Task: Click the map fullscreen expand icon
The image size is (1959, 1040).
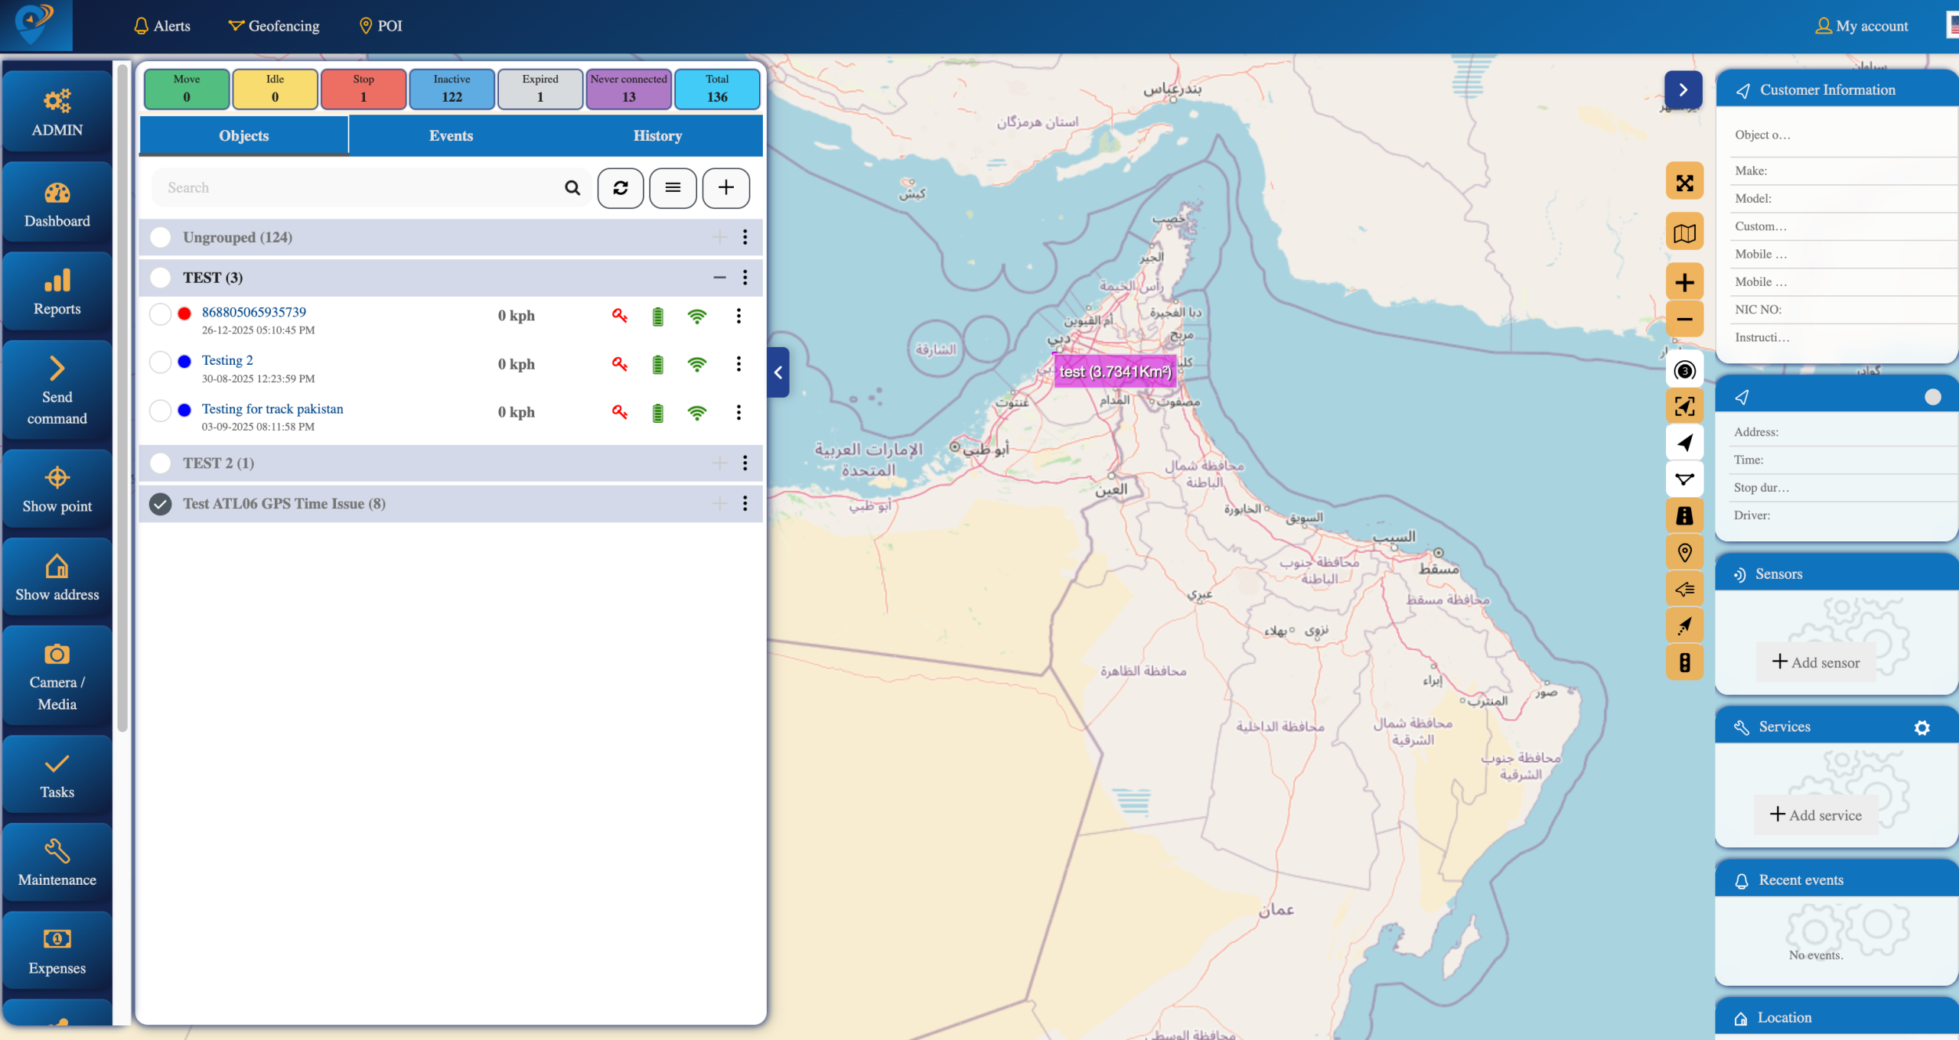Action: tap(1684, 183)
